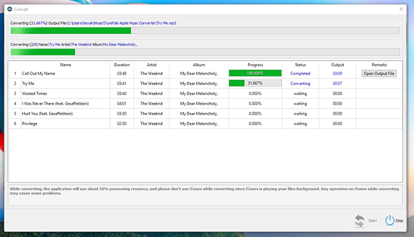Select I Was Never There track
The height and width of the screenshot is (237, 414).
pos(56,104)
